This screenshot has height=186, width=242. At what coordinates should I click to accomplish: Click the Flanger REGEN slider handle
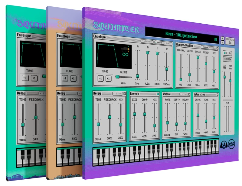click(x=206, y=63)
